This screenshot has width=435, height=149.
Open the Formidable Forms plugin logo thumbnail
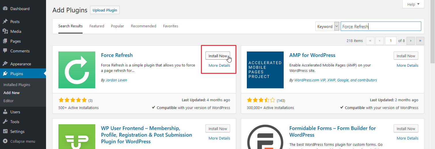click(265, 137)
